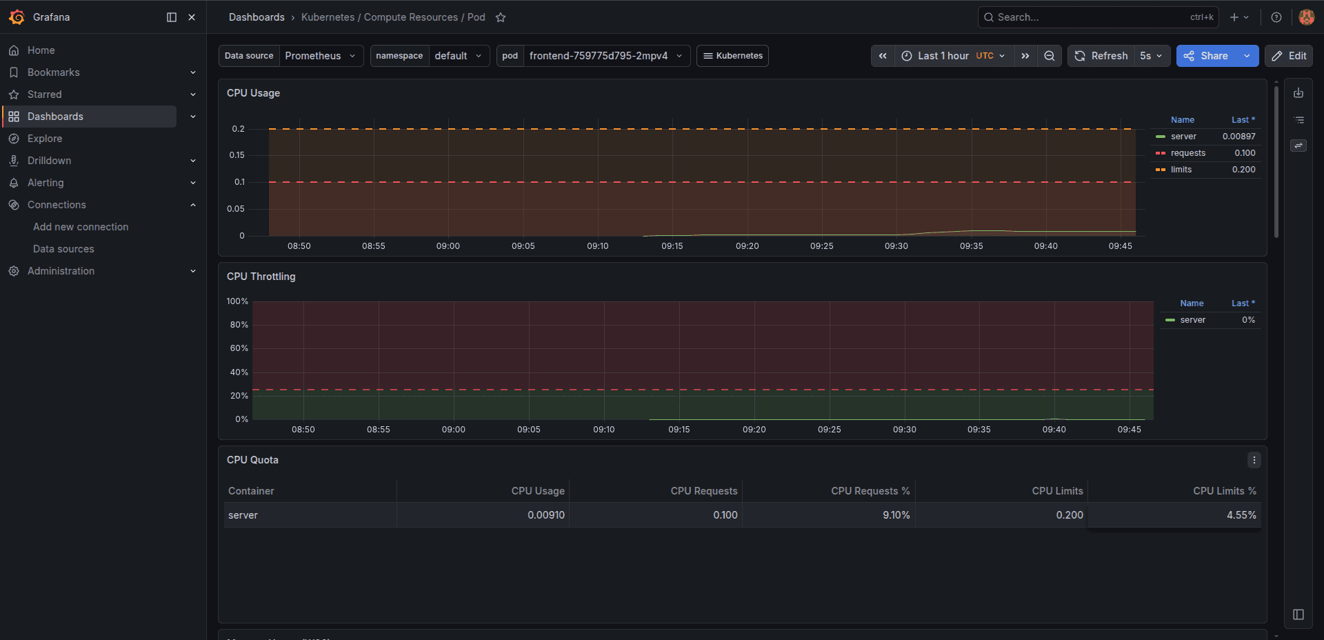This screenshot has height=640, width=1324.
Task: Expand the Bookmarks section chevron
Action: click(193, 72)
